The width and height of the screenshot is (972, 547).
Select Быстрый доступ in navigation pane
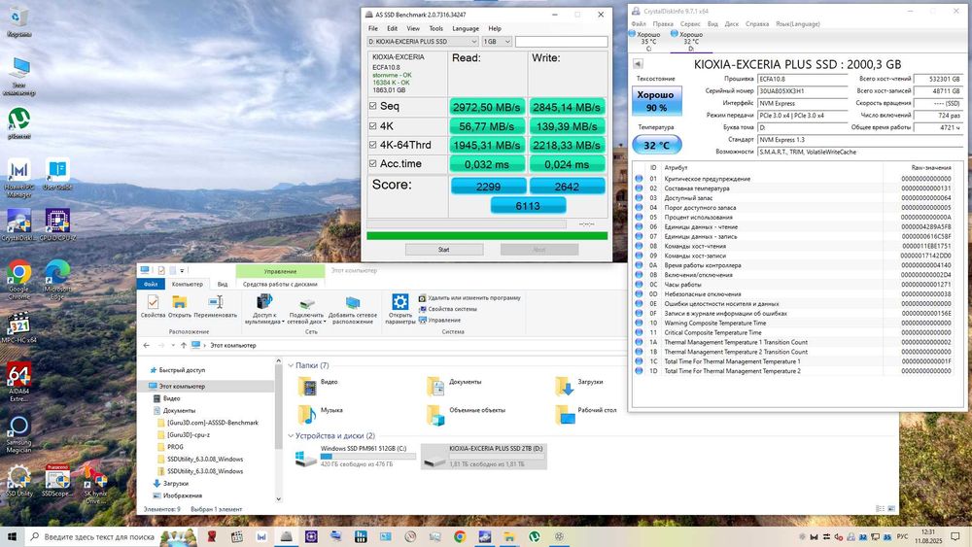[177, 370]
